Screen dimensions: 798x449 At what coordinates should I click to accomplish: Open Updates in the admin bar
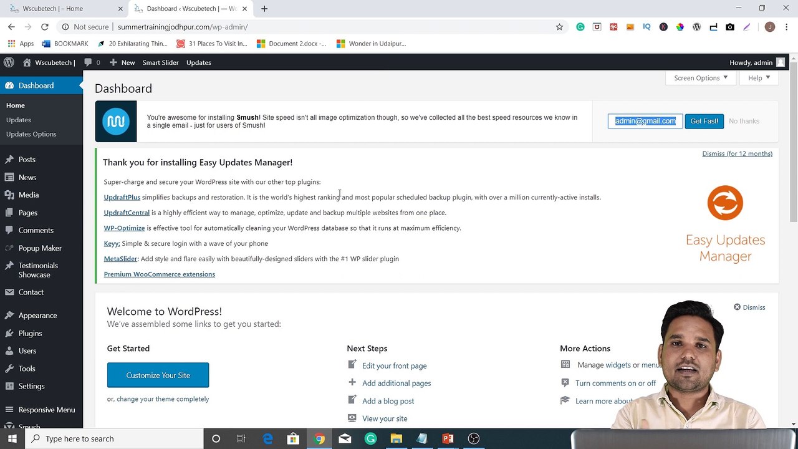tap(198, 62)
